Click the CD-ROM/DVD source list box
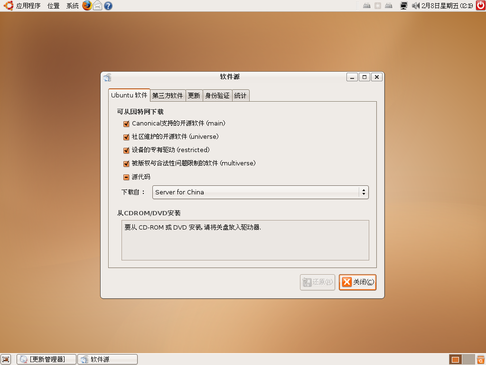 (245, 240)
